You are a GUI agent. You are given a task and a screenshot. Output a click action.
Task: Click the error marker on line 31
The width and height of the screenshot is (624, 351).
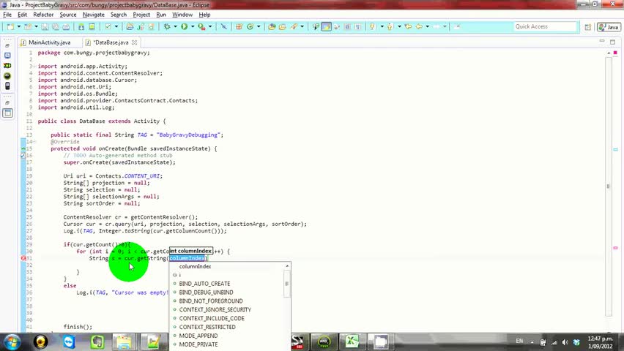(23, 258)
